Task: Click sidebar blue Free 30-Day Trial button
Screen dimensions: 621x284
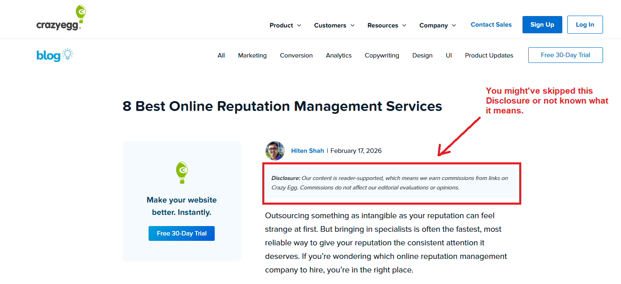Action: click(181, 233)
